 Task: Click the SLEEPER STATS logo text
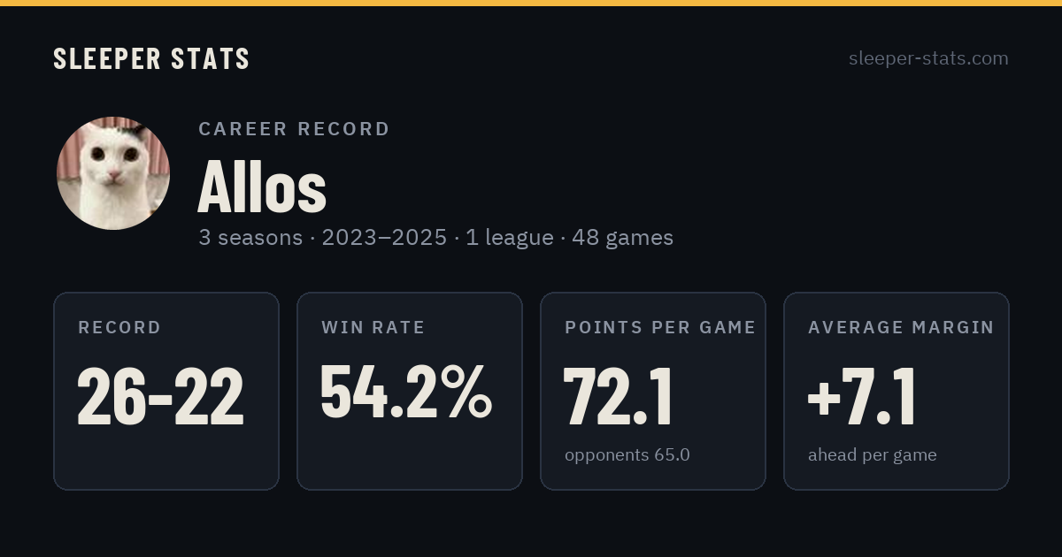point(151,58)
